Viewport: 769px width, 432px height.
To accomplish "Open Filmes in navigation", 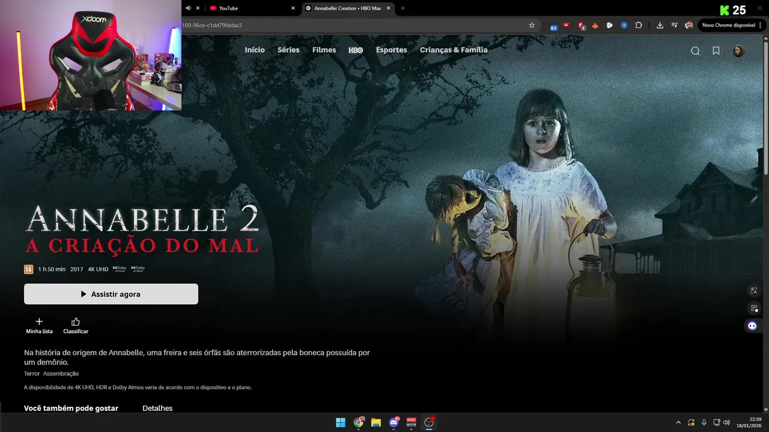I will (x=324, y=50).
